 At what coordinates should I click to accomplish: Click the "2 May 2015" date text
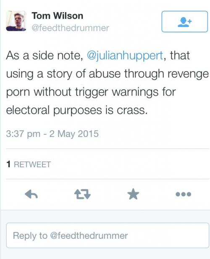74,134
